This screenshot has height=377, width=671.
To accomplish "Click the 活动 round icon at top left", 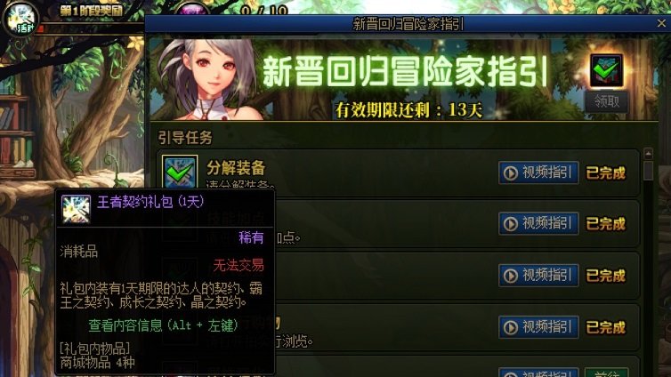I will coord(20,19).
